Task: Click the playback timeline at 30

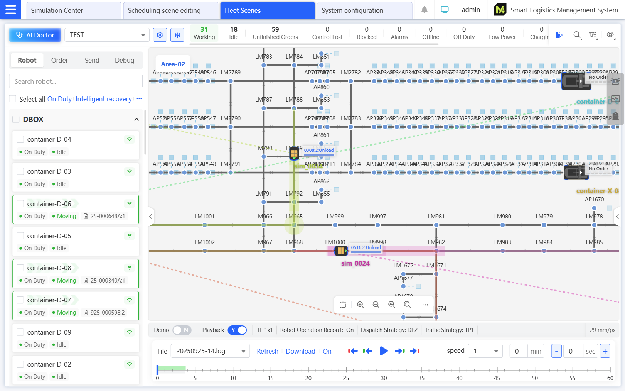Action: pos(384,370)
